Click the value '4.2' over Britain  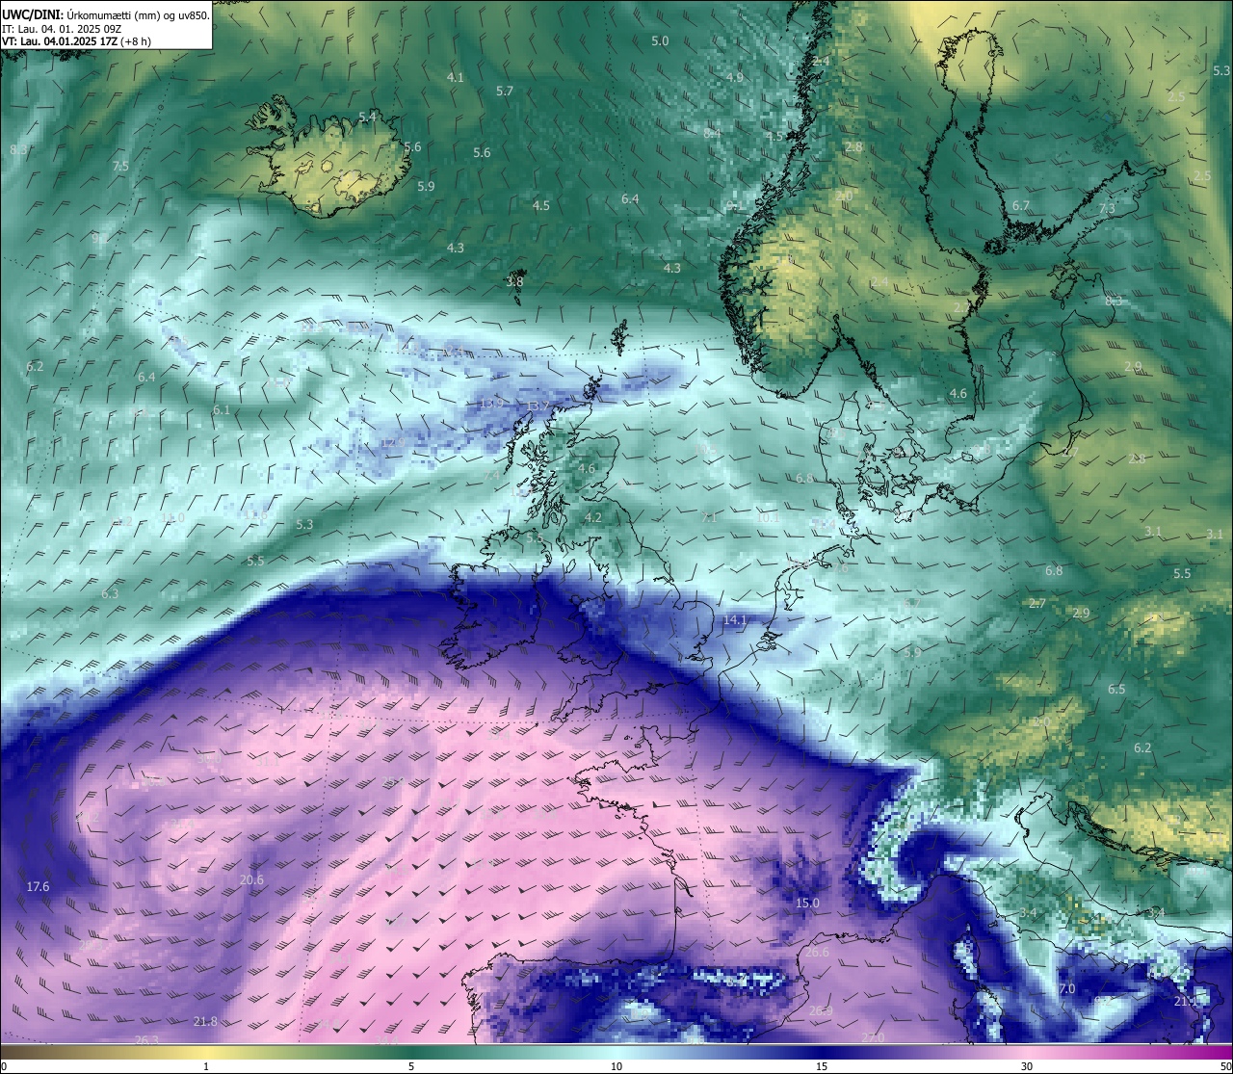point(593,516)
